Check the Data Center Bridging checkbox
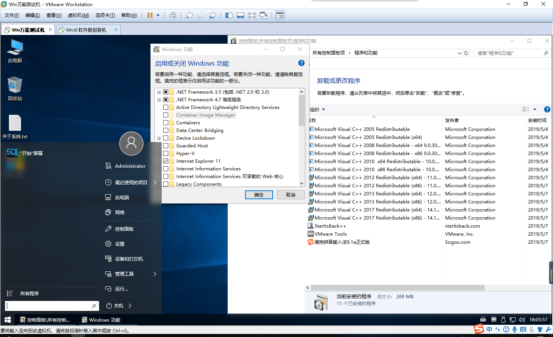The width and height of the screenshot is (553, 337). click(166, 131)
